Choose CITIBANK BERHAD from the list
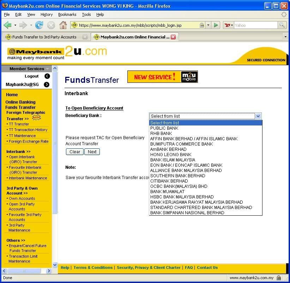Screen dimensions: 290x283 coord(205,181)
